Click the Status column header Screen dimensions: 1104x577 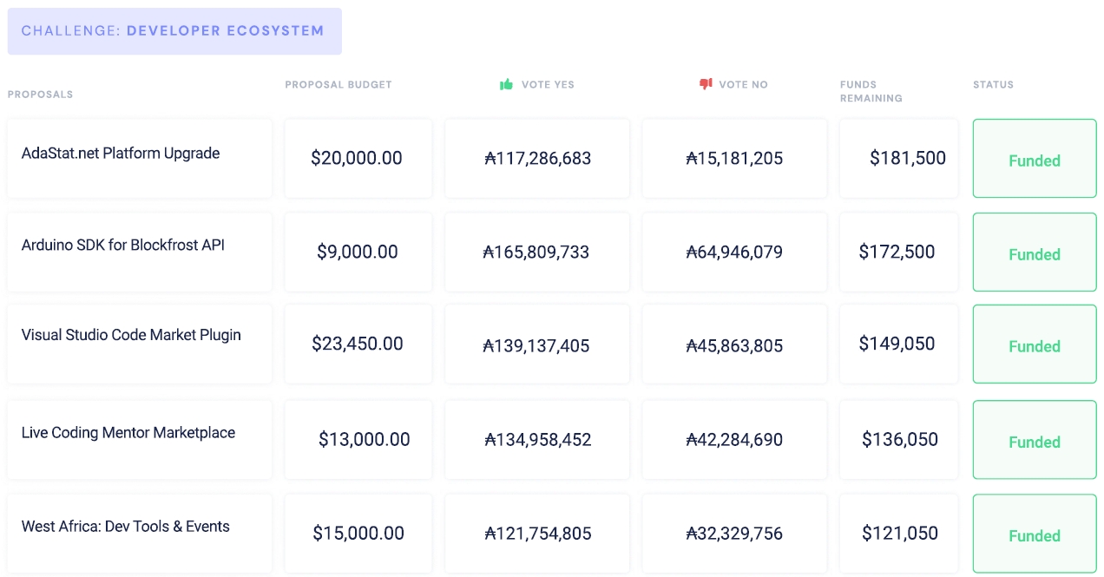(x=993, y=85)
